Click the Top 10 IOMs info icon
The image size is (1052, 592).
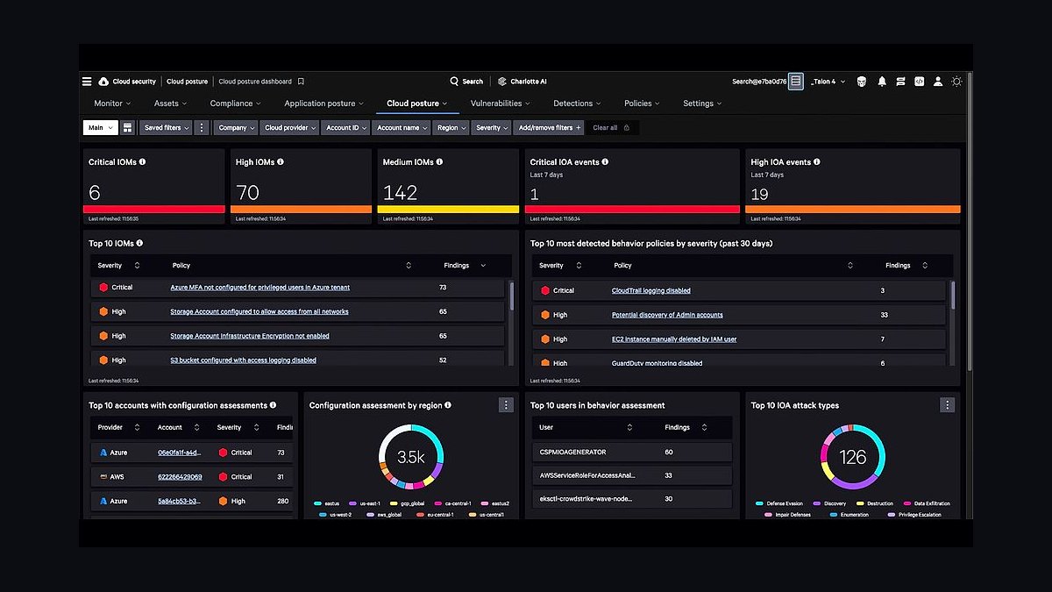tap(139, 243)
